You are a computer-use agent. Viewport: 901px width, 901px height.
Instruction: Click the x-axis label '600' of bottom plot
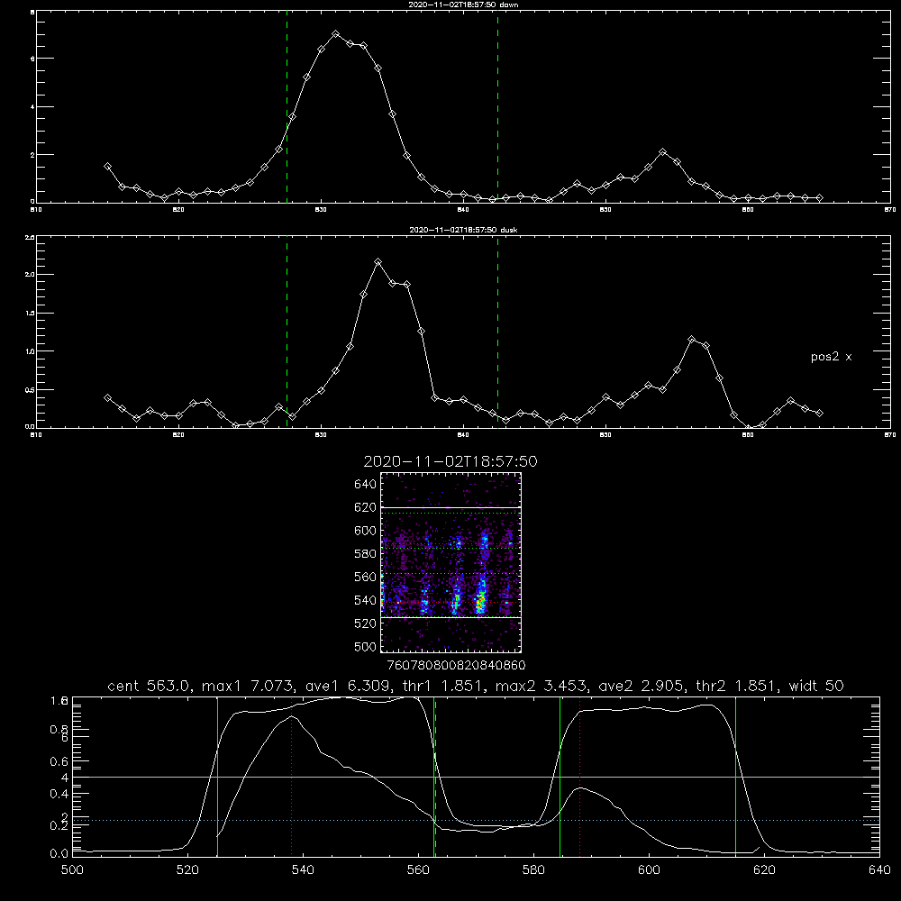tap(650, 870)
